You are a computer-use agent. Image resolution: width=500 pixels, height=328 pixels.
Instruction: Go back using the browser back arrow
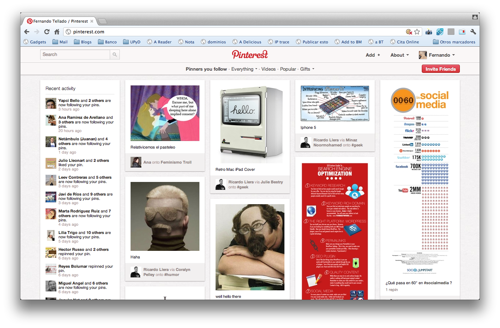27,32
